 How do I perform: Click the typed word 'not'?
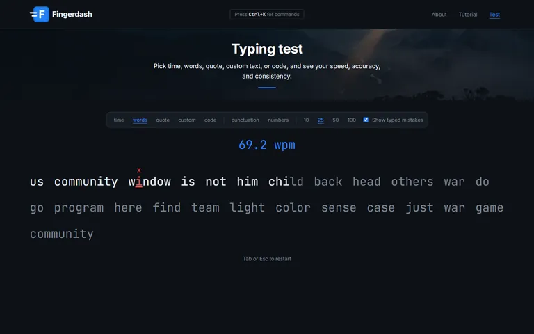(216, 182)
